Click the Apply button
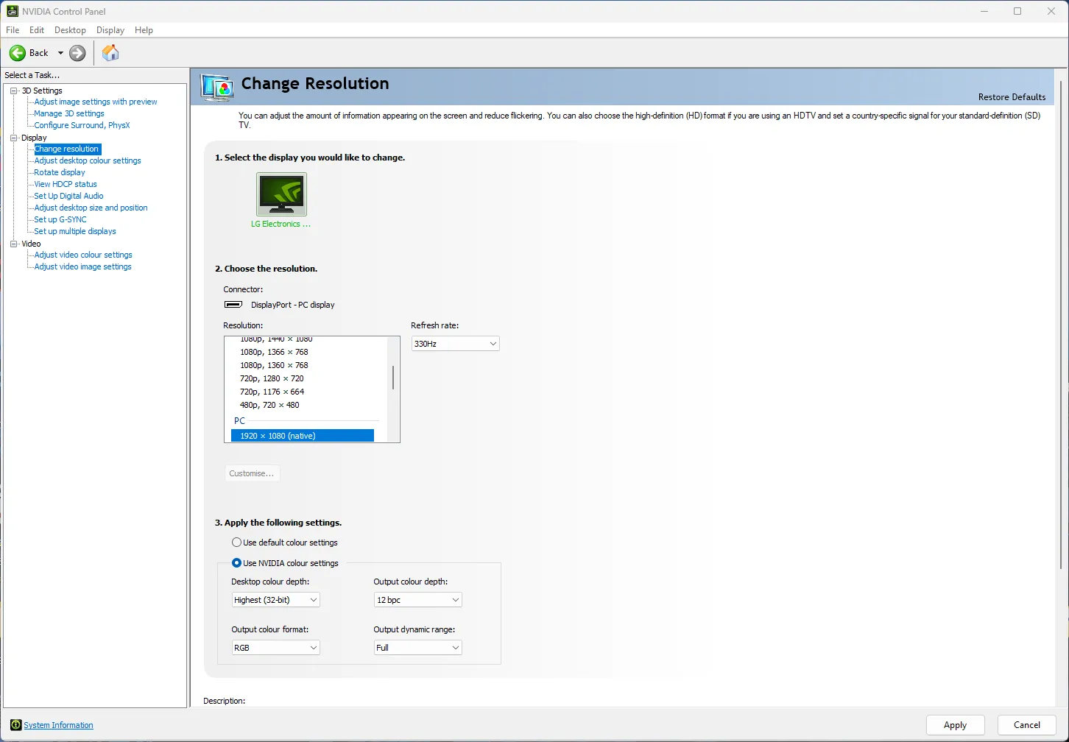The height and width of the screenshot is (742, 1069). coord(955,725)
